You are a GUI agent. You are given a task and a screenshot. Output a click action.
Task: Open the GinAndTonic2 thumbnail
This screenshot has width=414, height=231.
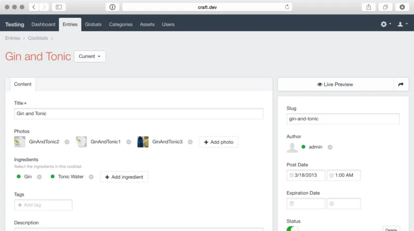tap(20, 142)
